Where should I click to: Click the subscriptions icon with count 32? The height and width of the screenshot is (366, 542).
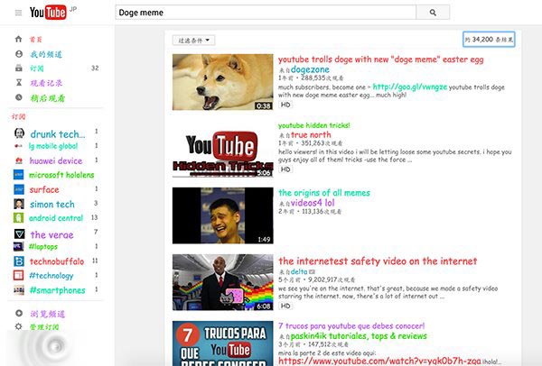pyautogui.click(x=19, y=69)
